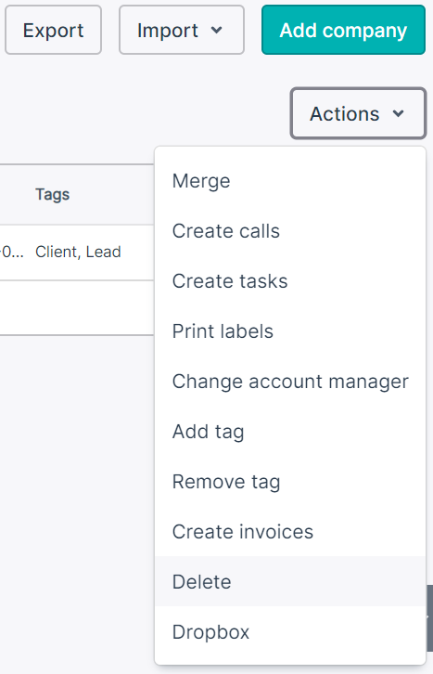Select Create invoices option

pos(290,532)
